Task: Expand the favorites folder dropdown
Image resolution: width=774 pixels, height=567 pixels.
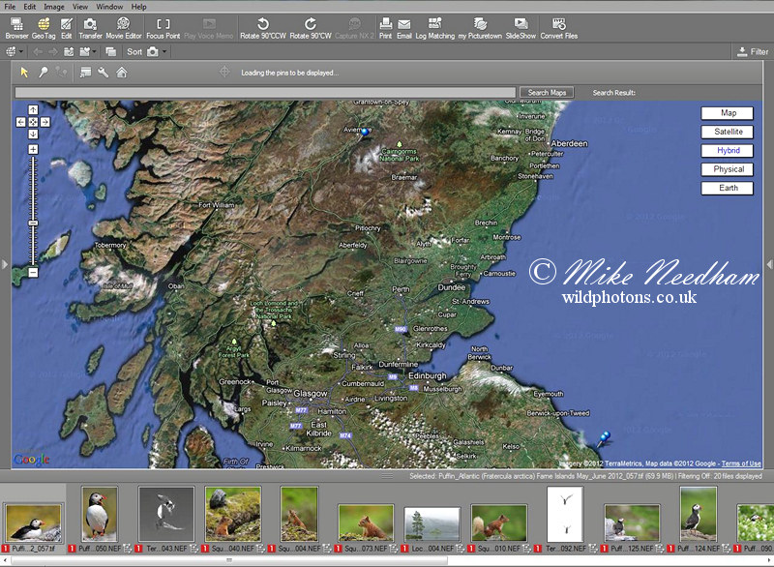Action: tap(88, 52)
